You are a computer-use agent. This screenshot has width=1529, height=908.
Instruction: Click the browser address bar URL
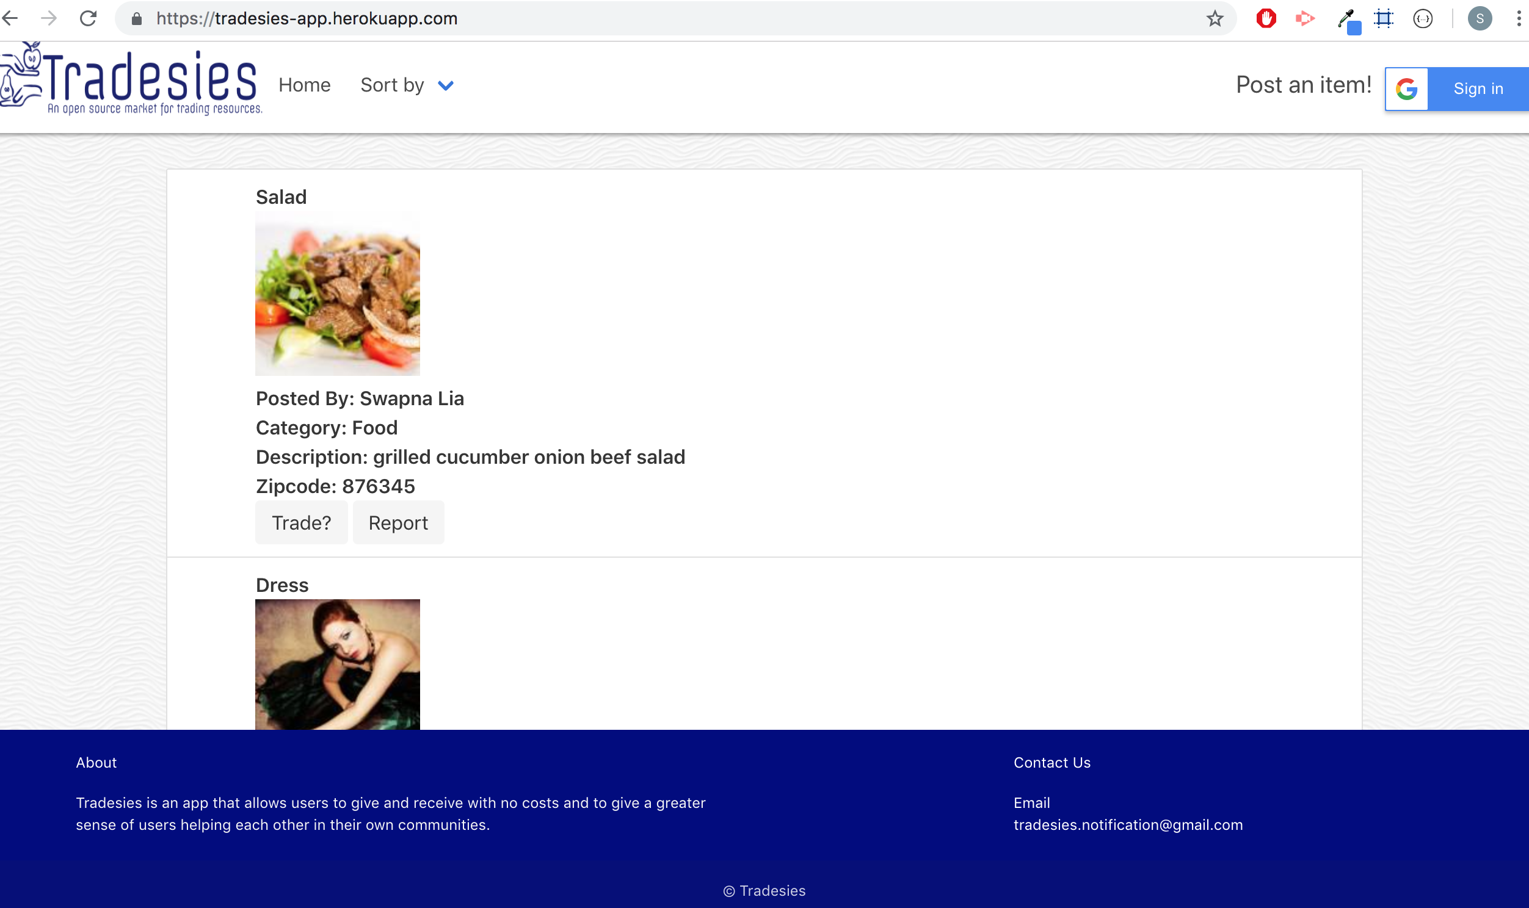click(x=306, y=18)
